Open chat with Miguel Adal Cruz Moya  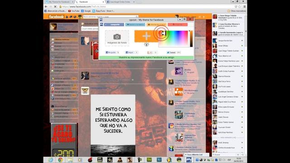(227, 101)
